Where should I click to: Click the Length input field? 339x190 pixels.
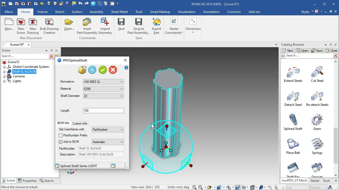point(103,111)
